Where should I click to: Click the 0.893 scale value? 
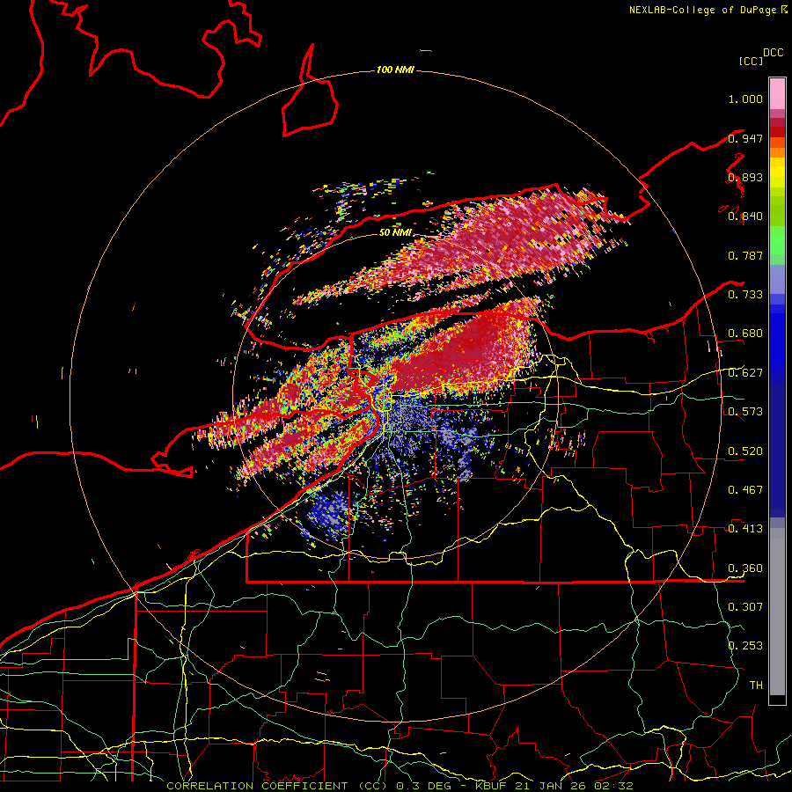(x=745, y=177)
